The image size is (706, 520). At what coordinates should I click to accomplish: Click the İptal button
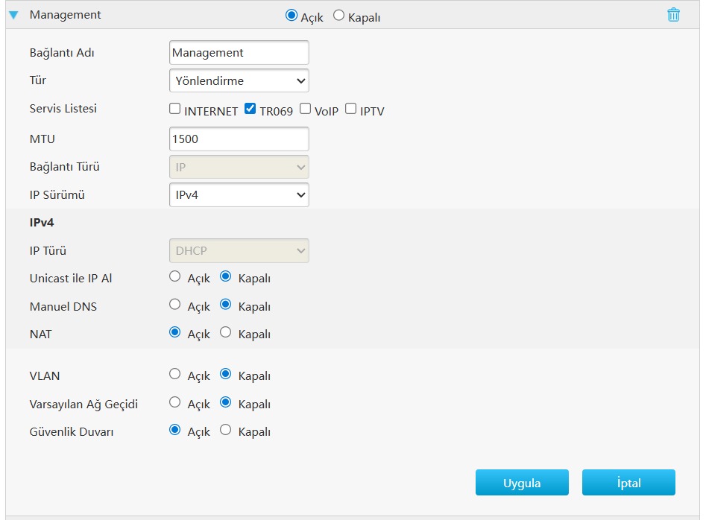tap(628, 483)
